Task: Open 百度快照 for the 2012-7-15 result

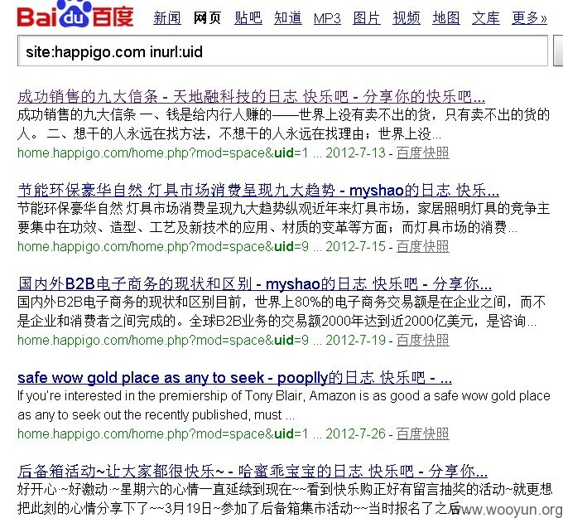Action: (422, 247)
